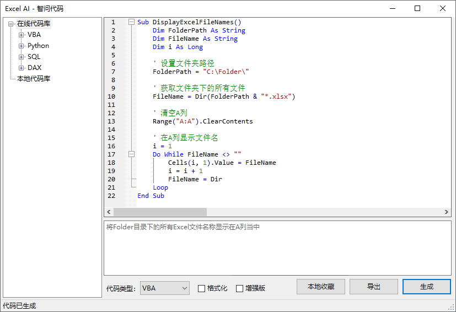The width and height of the screenshot is (456, 312).
Task: Collapse the Sub DisplayExcelFileNames code fold
Action: [x=131, y=22]
